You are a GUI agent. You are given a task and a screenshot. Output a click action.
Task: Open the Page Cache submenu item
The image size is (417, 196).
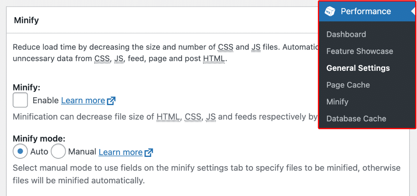(x=348, y=85)
